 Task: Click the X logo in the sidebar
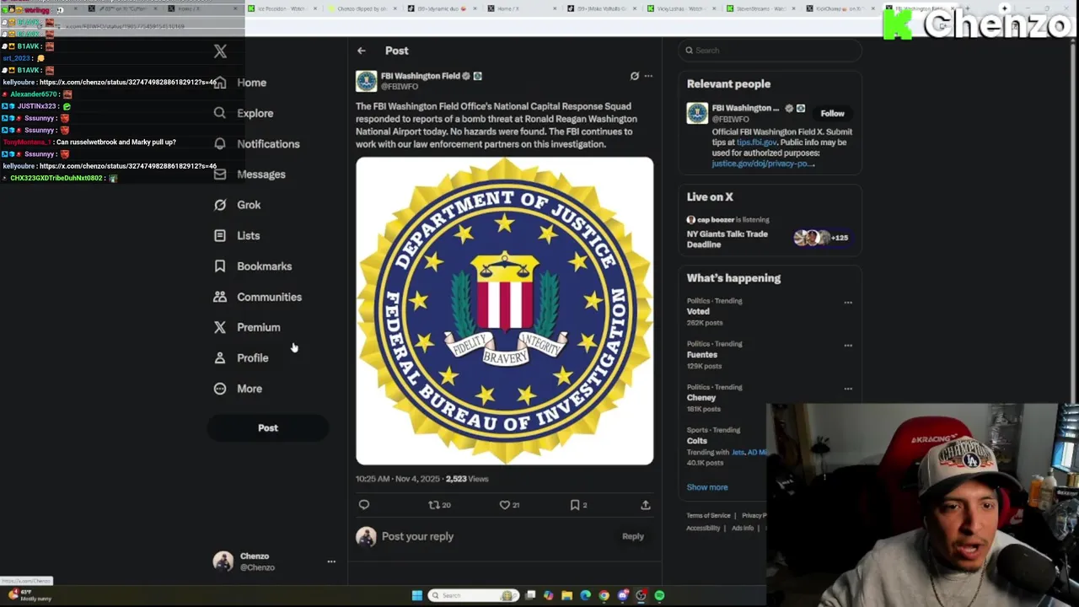[x=220, y=51]
